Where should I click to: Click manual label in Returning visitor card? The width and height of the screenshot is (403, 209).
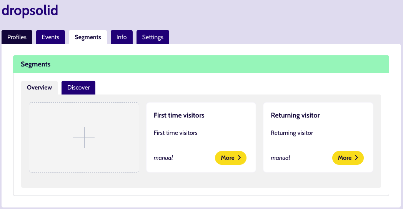(280, 158)
